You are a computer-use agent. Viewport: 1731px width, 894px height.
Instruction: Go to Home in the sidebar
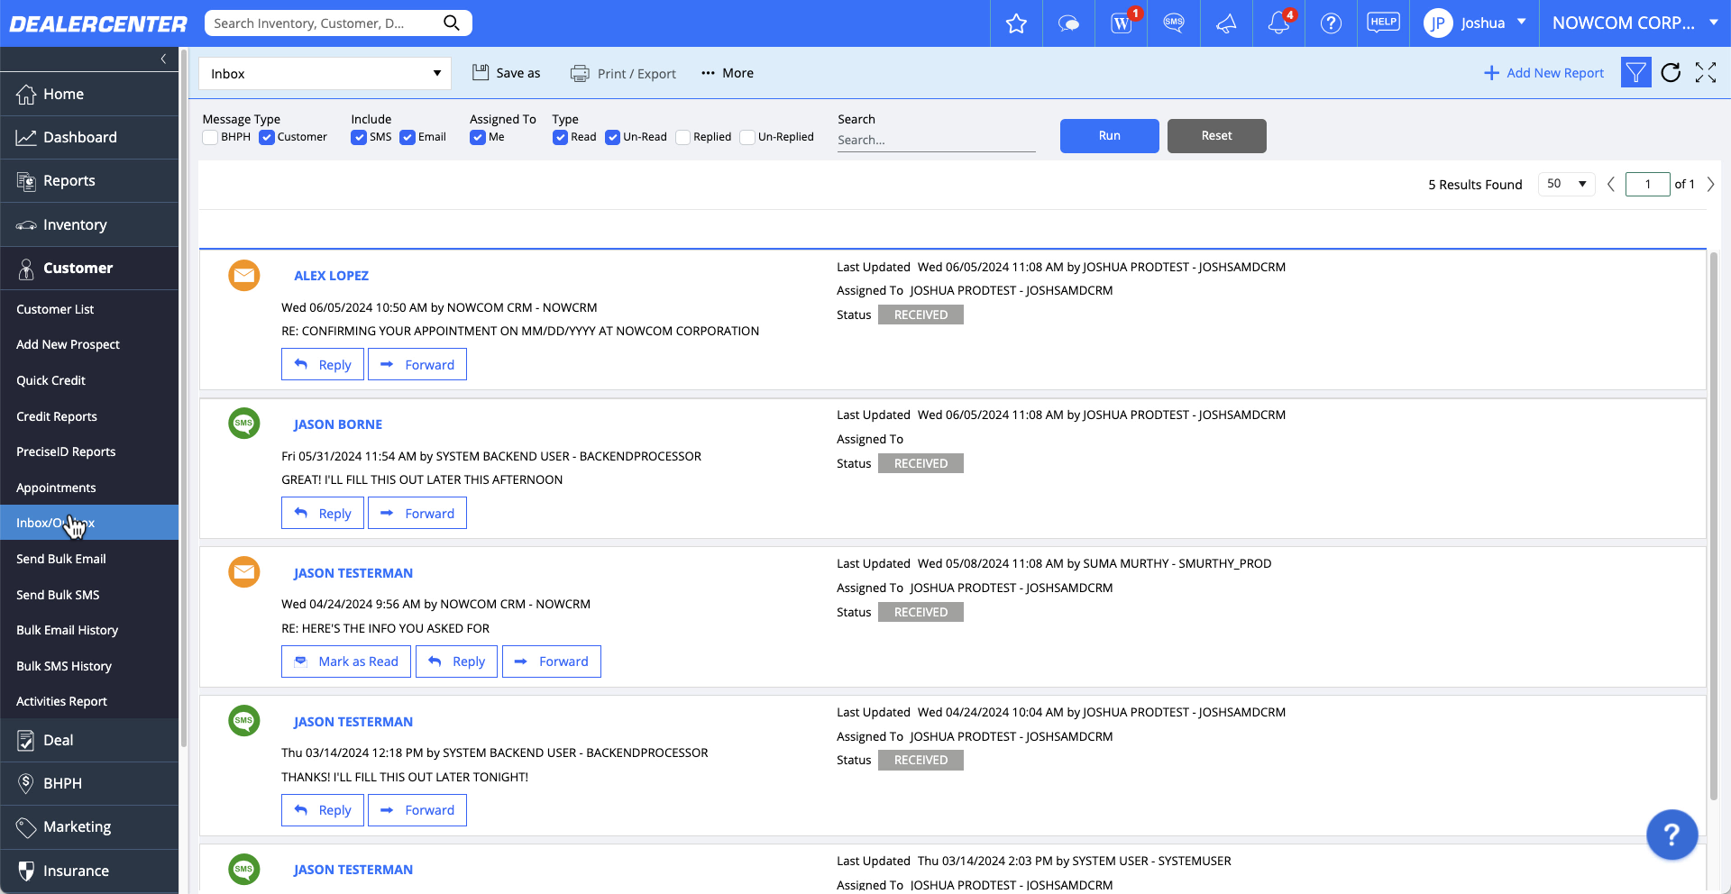pyautogui.click(x=89, y=94)
